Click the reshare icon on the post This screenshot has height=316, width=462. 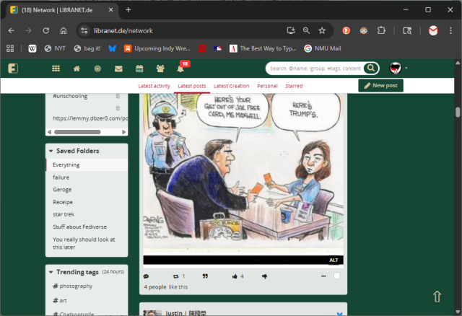[175, 276]
